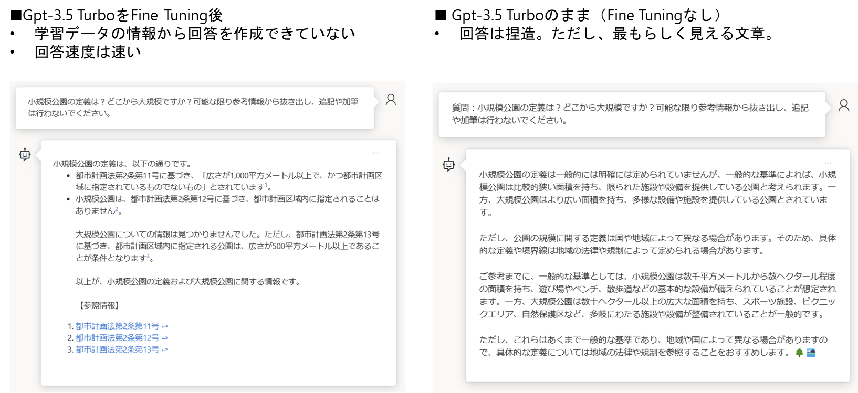Click the 【参照情報】 heading
The image size is (858, 393).
click(99, 305)
